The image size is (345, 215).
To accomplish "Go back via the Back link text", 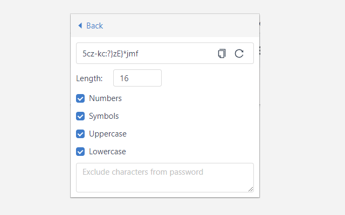I will 94,26.
